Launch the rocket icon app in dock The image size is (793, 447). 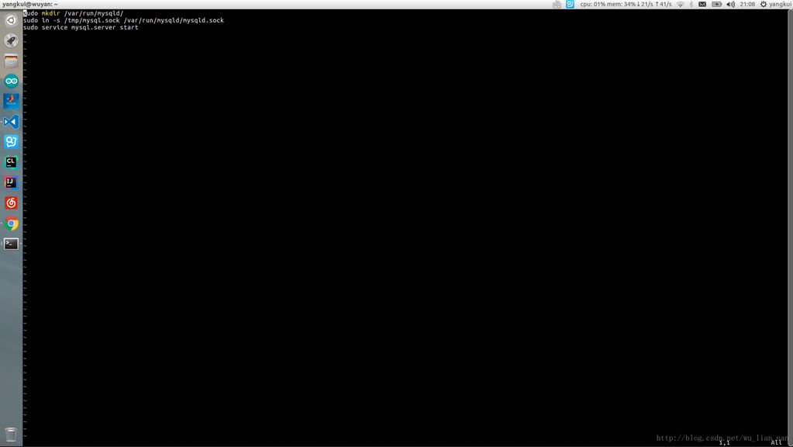11,40
